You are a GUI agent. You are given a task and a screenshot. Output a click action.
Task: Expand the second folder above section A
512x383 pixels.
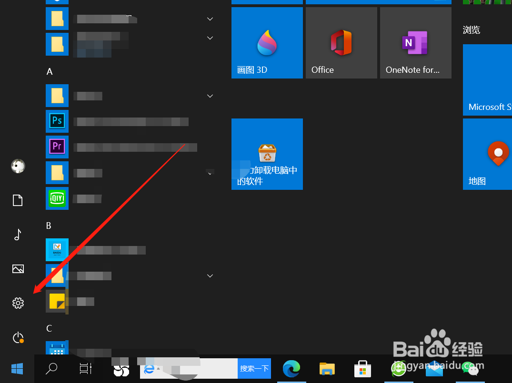(x=210, y=38)
